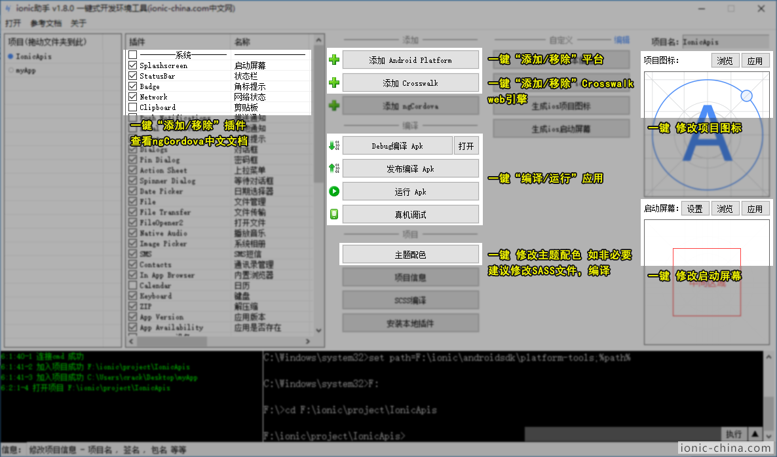
Task: Click the plugin list scroll-down arrow
Action: tap(318, 330)
